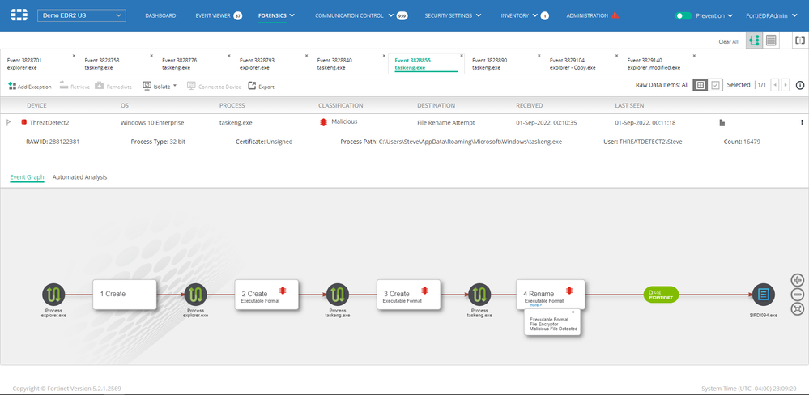Viewport: 809px width, 395px height.
Task: Zoom out on the event graph
Action: click(x=797, y=295)
